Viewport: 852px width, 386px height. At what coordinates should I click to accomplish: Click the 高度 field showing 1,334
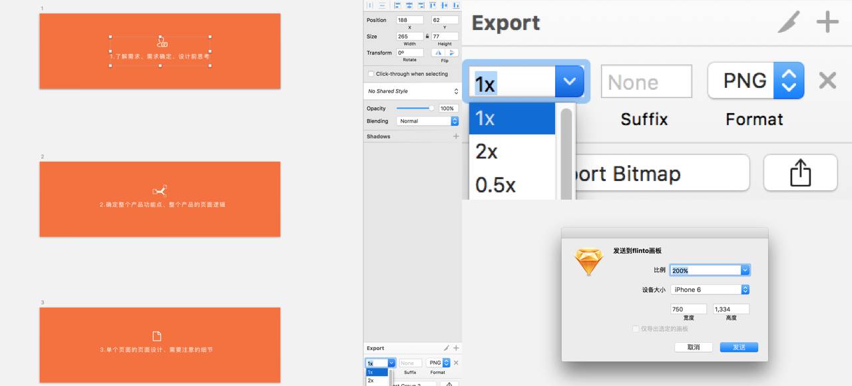click(x=731, y=309)
